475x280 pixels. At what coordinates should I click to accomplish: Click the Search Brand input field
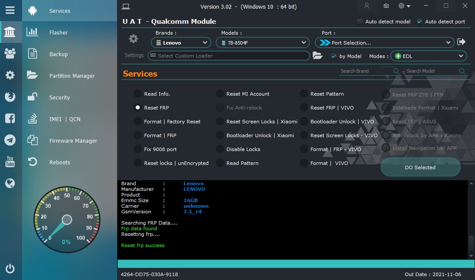tap(365, 71)
